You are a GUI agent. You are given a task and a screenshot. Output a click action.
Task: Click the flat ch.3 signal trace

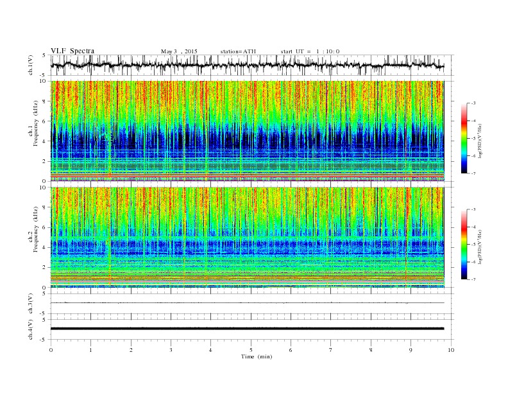click(x=247, y=303)
